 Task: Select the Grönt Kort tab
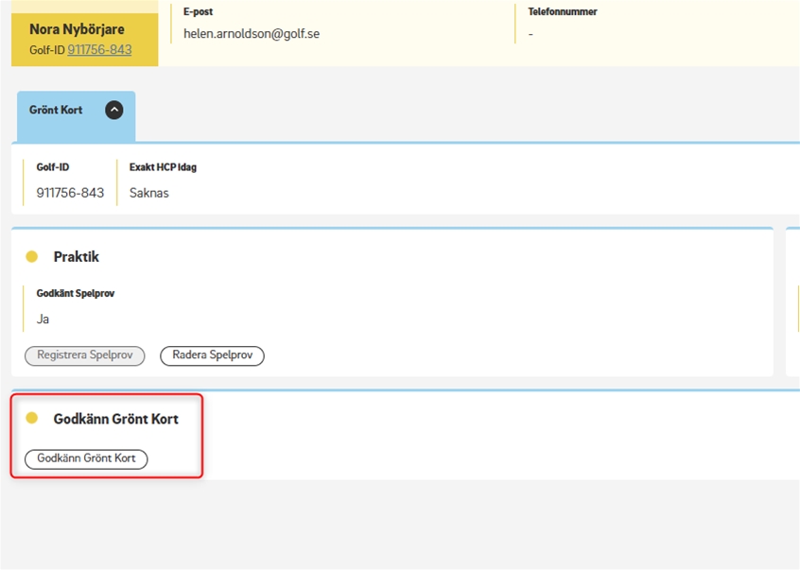[x=76, y=116]
